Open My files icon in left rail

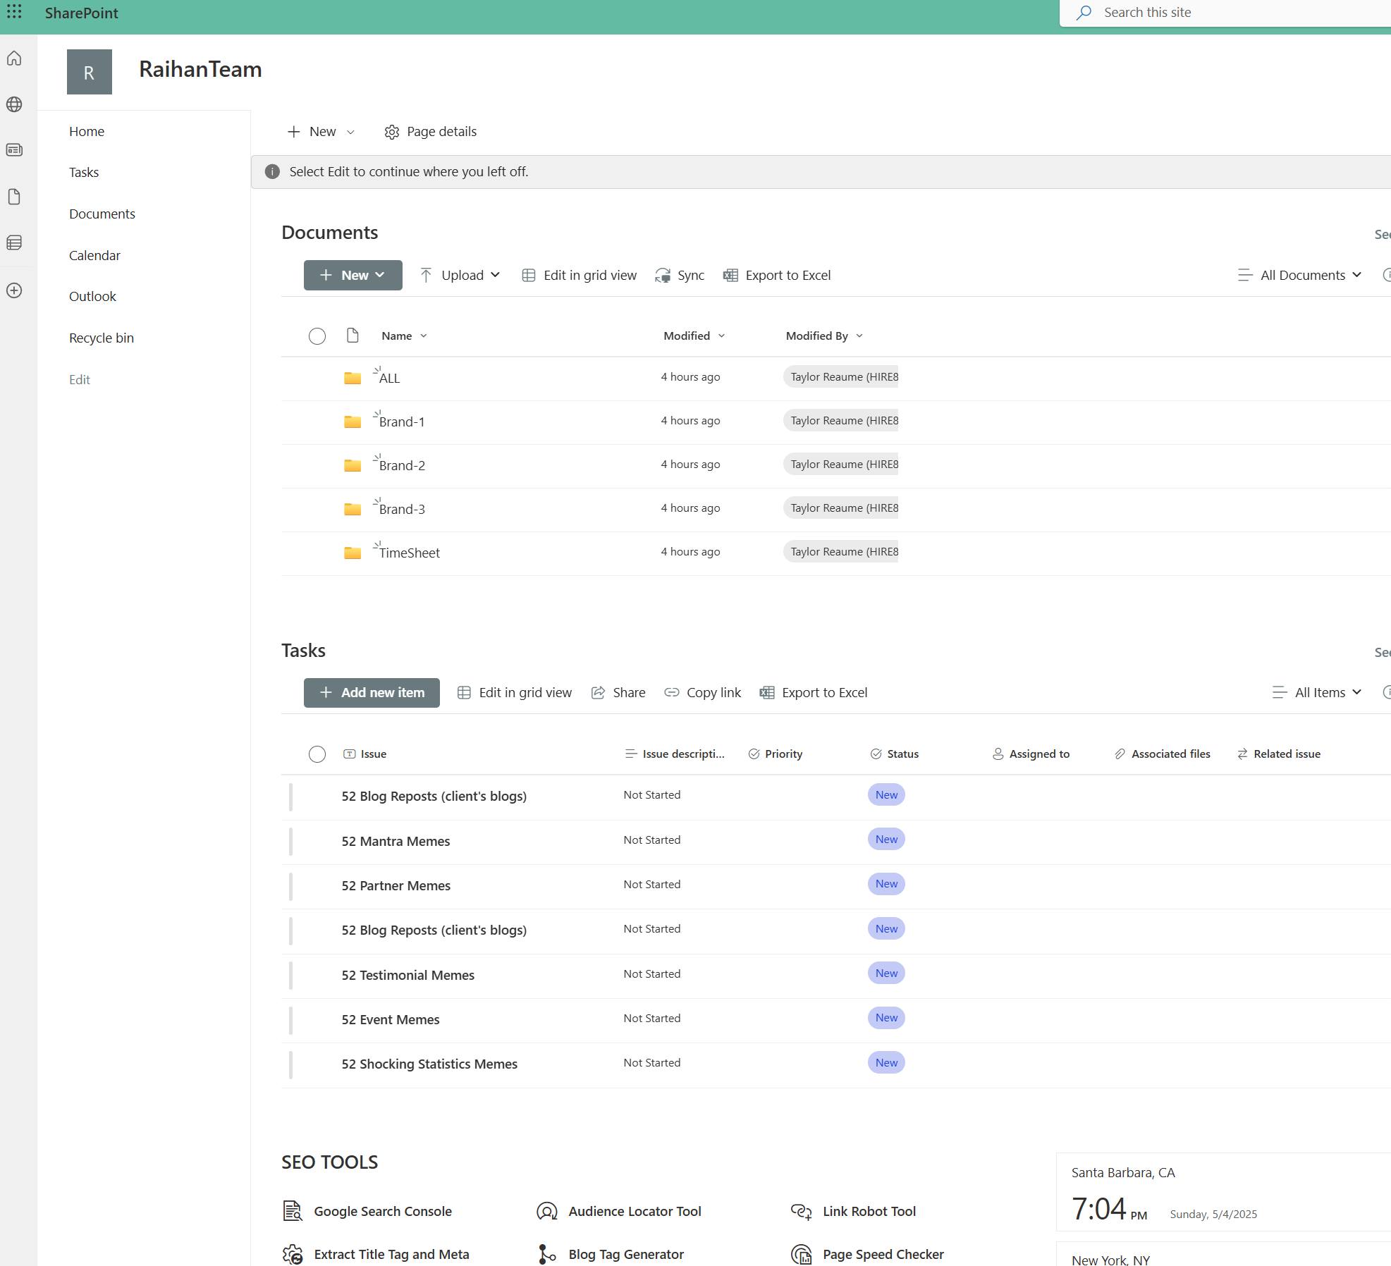click(x=14, y=197)
